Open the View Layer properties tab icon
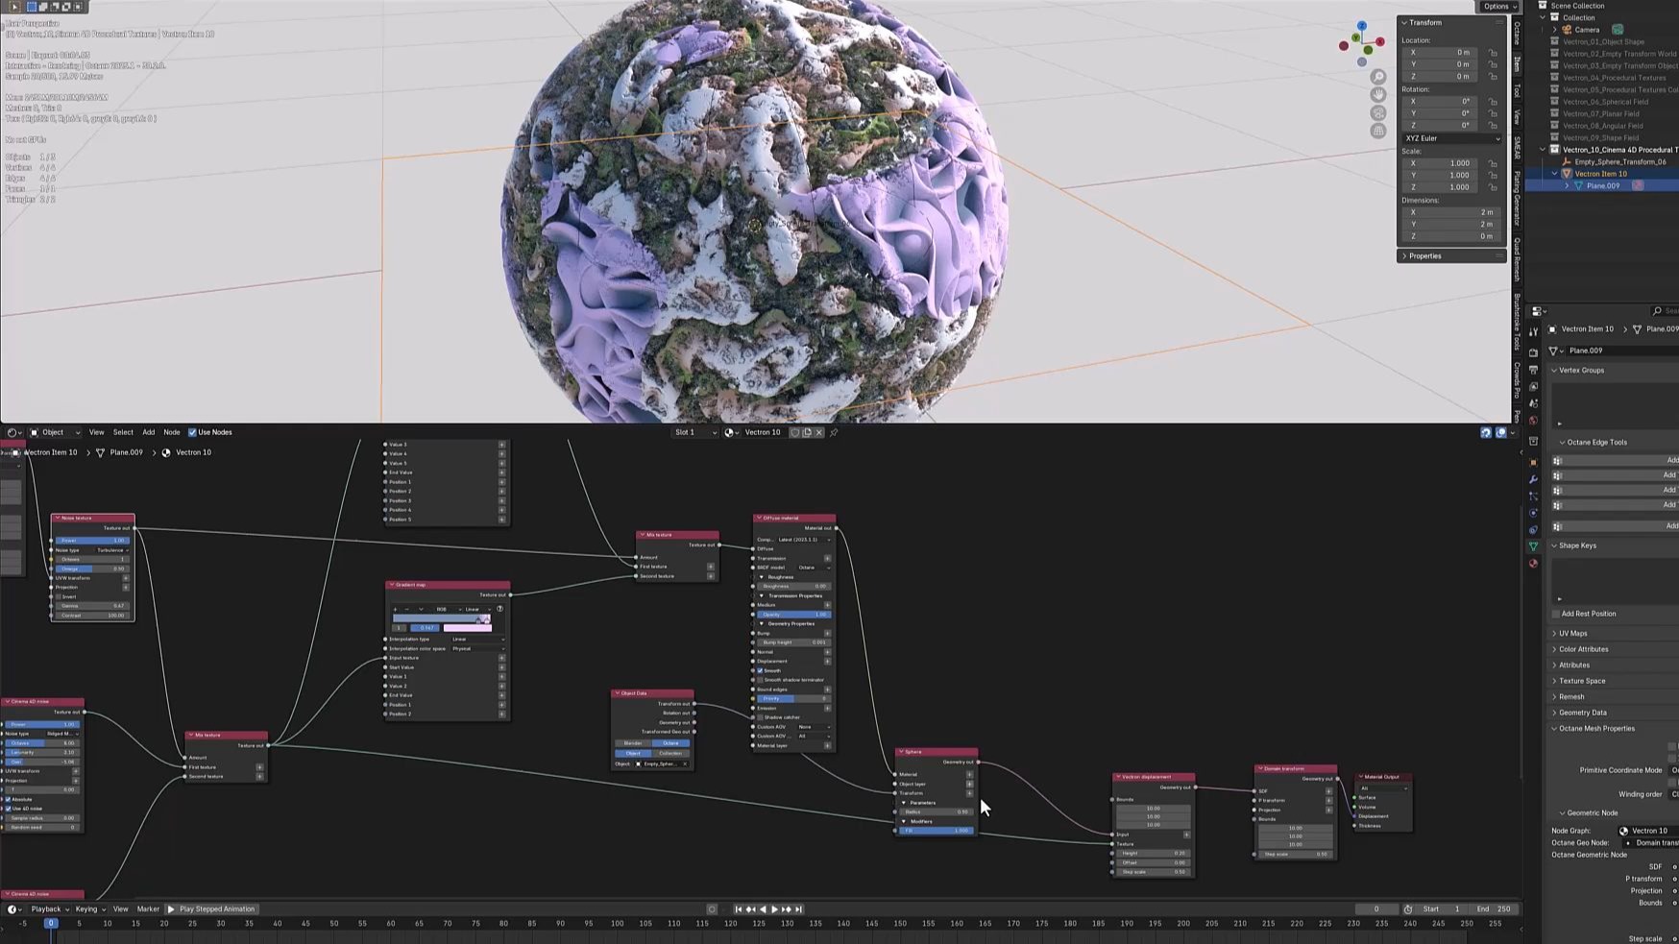 pos(1534,386)
